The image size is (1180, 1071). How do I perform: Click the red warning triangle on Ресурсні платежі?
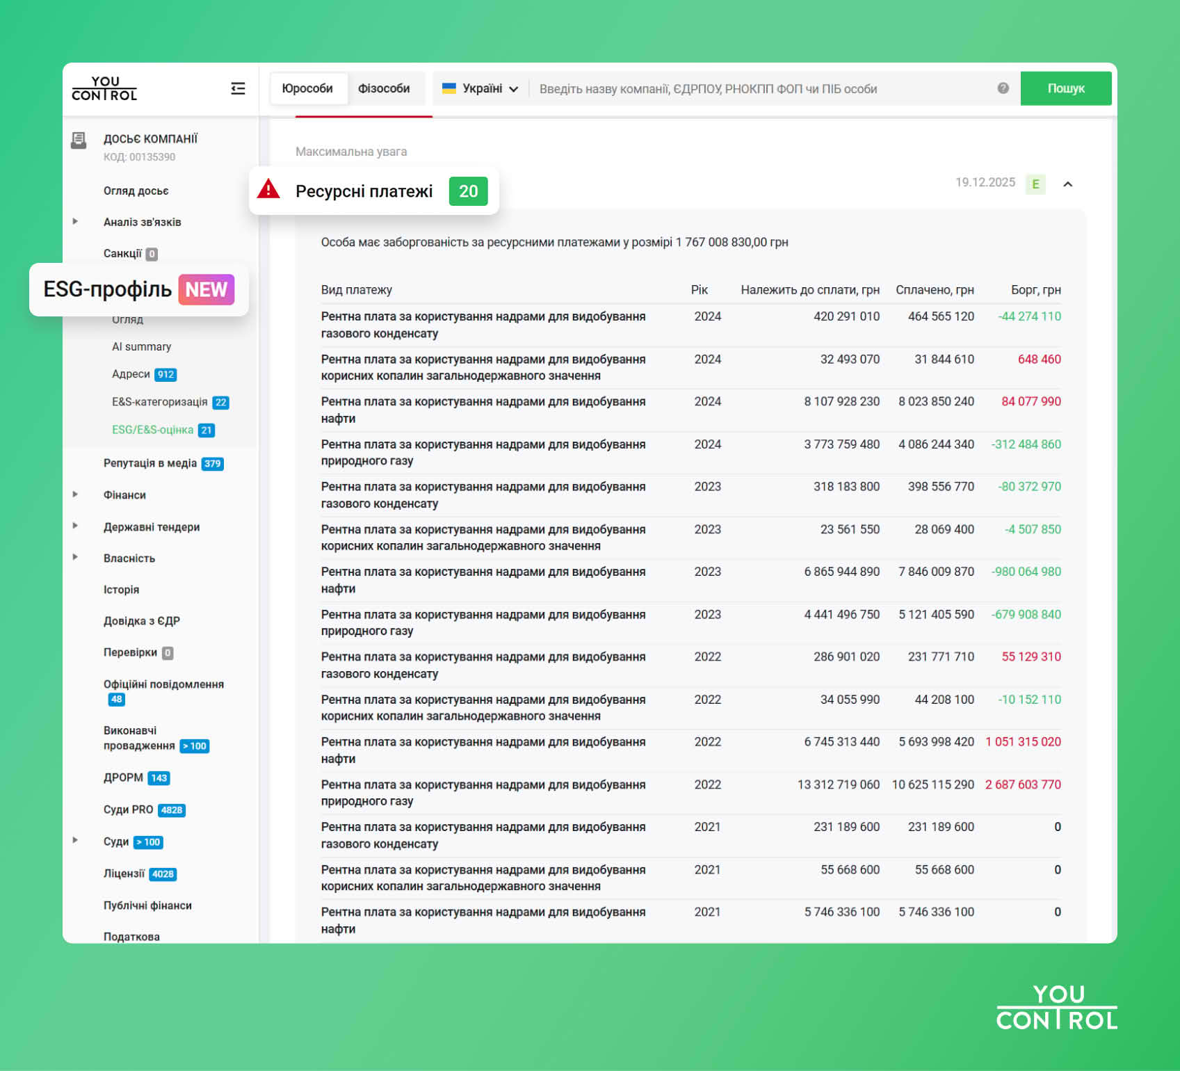270,191
